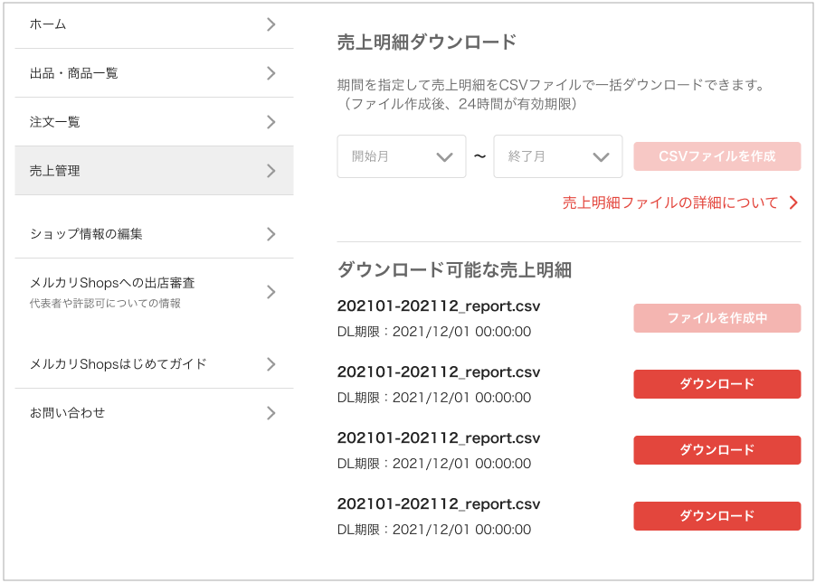The height and width of the screenshot is (583, 816).
Task: Click the ファイルを作成中 button
Action: tap(717, 318)
